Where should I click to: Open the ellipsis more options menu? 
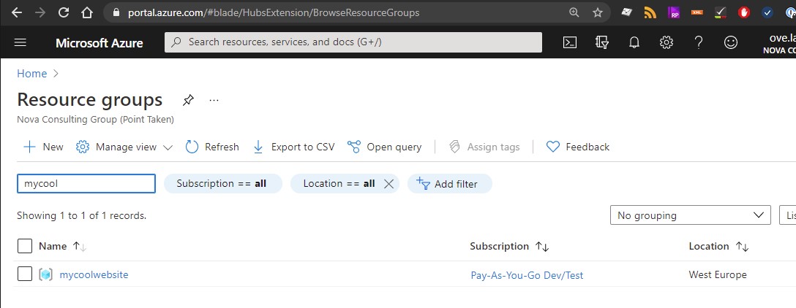214,100
